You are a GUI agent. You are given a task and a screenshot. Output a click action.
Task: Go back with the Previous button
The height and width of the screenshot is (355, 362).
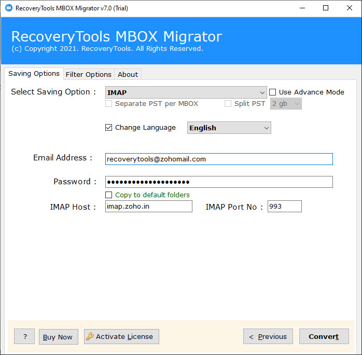[x=268, y=336]
